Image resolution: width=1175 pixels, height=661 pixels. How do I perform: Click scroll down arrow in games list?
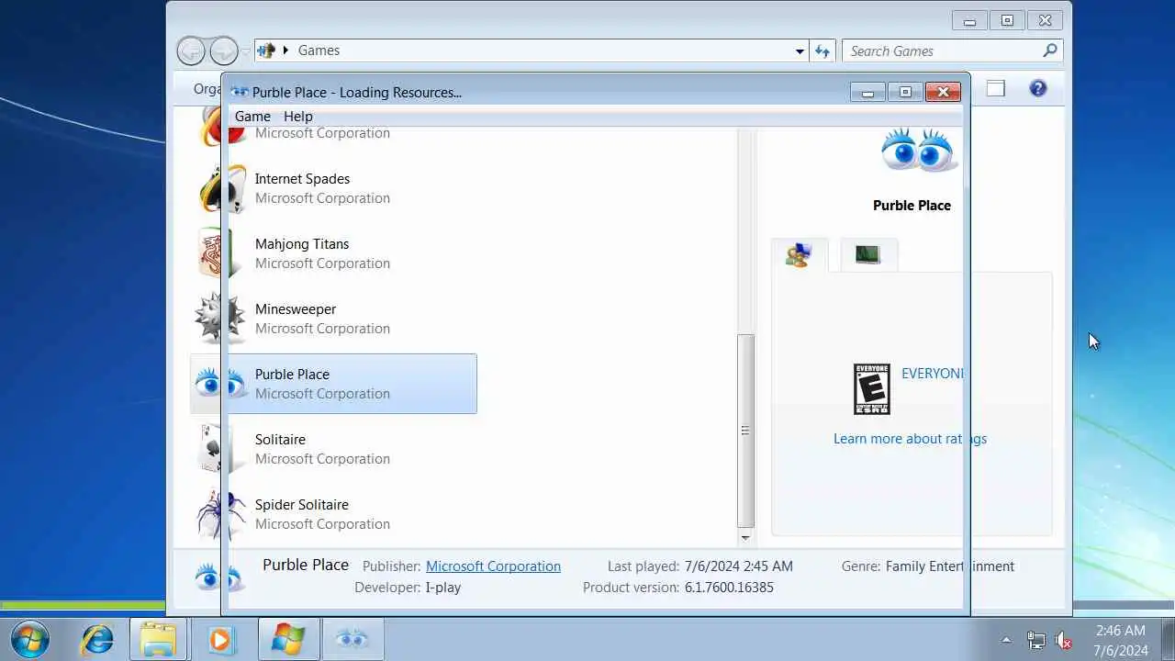point(745,537)
